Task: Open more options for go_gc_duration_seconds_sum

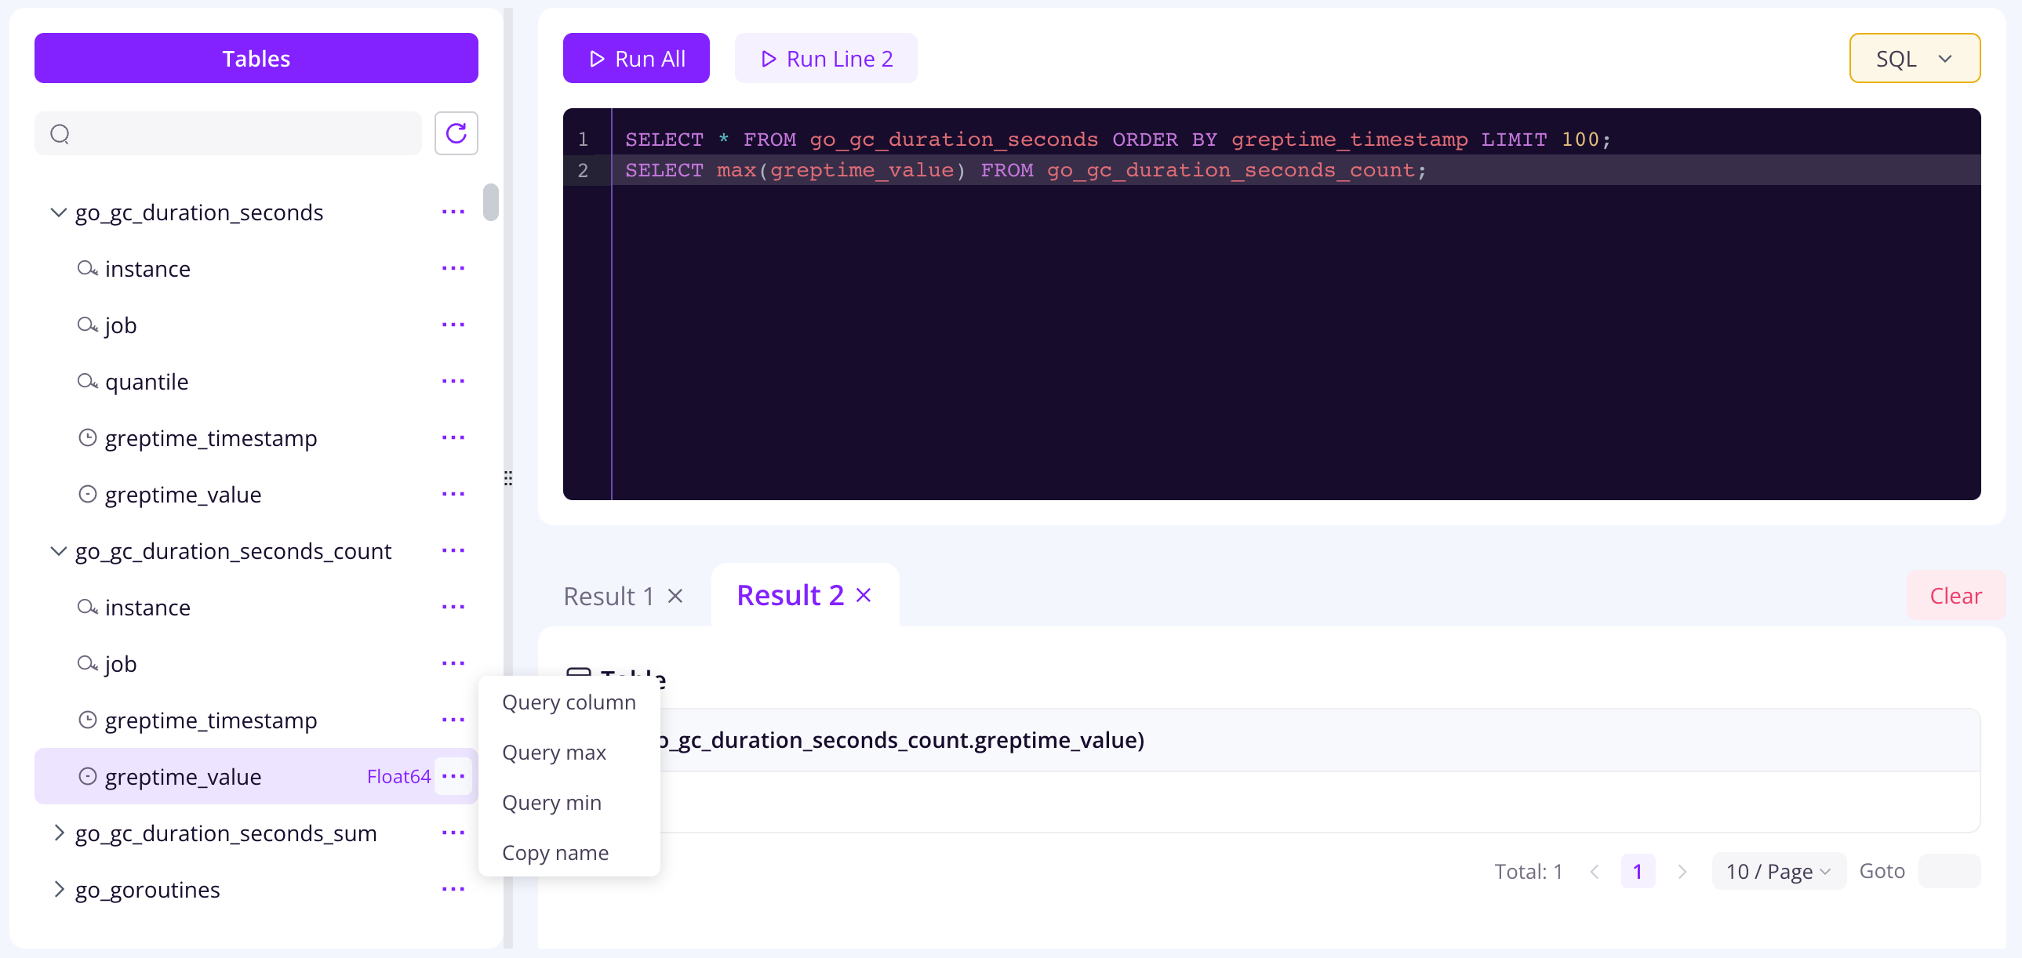Action: [x=453, y=833]
